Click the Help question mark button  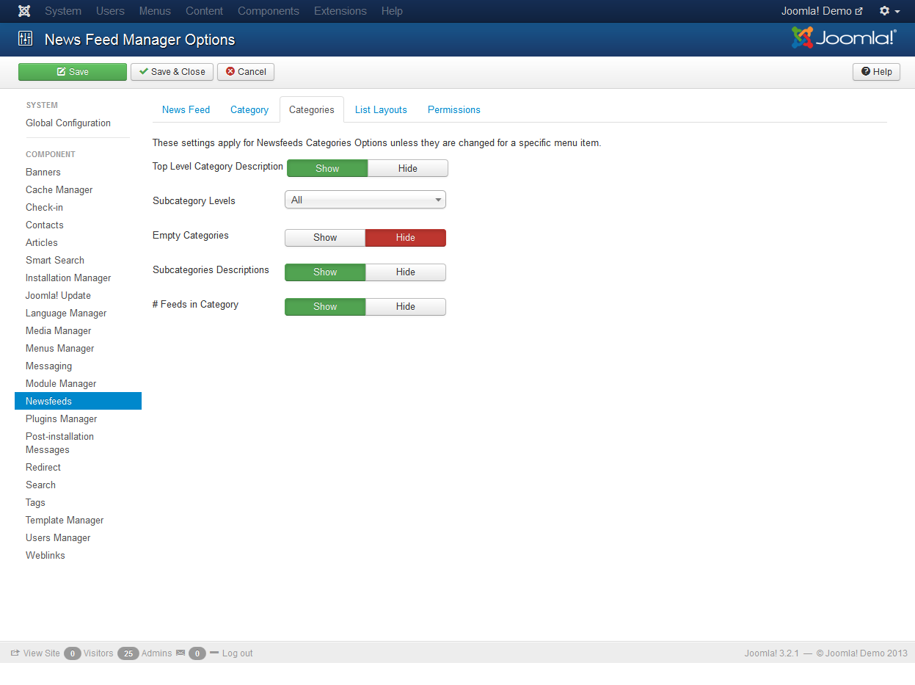876,72
